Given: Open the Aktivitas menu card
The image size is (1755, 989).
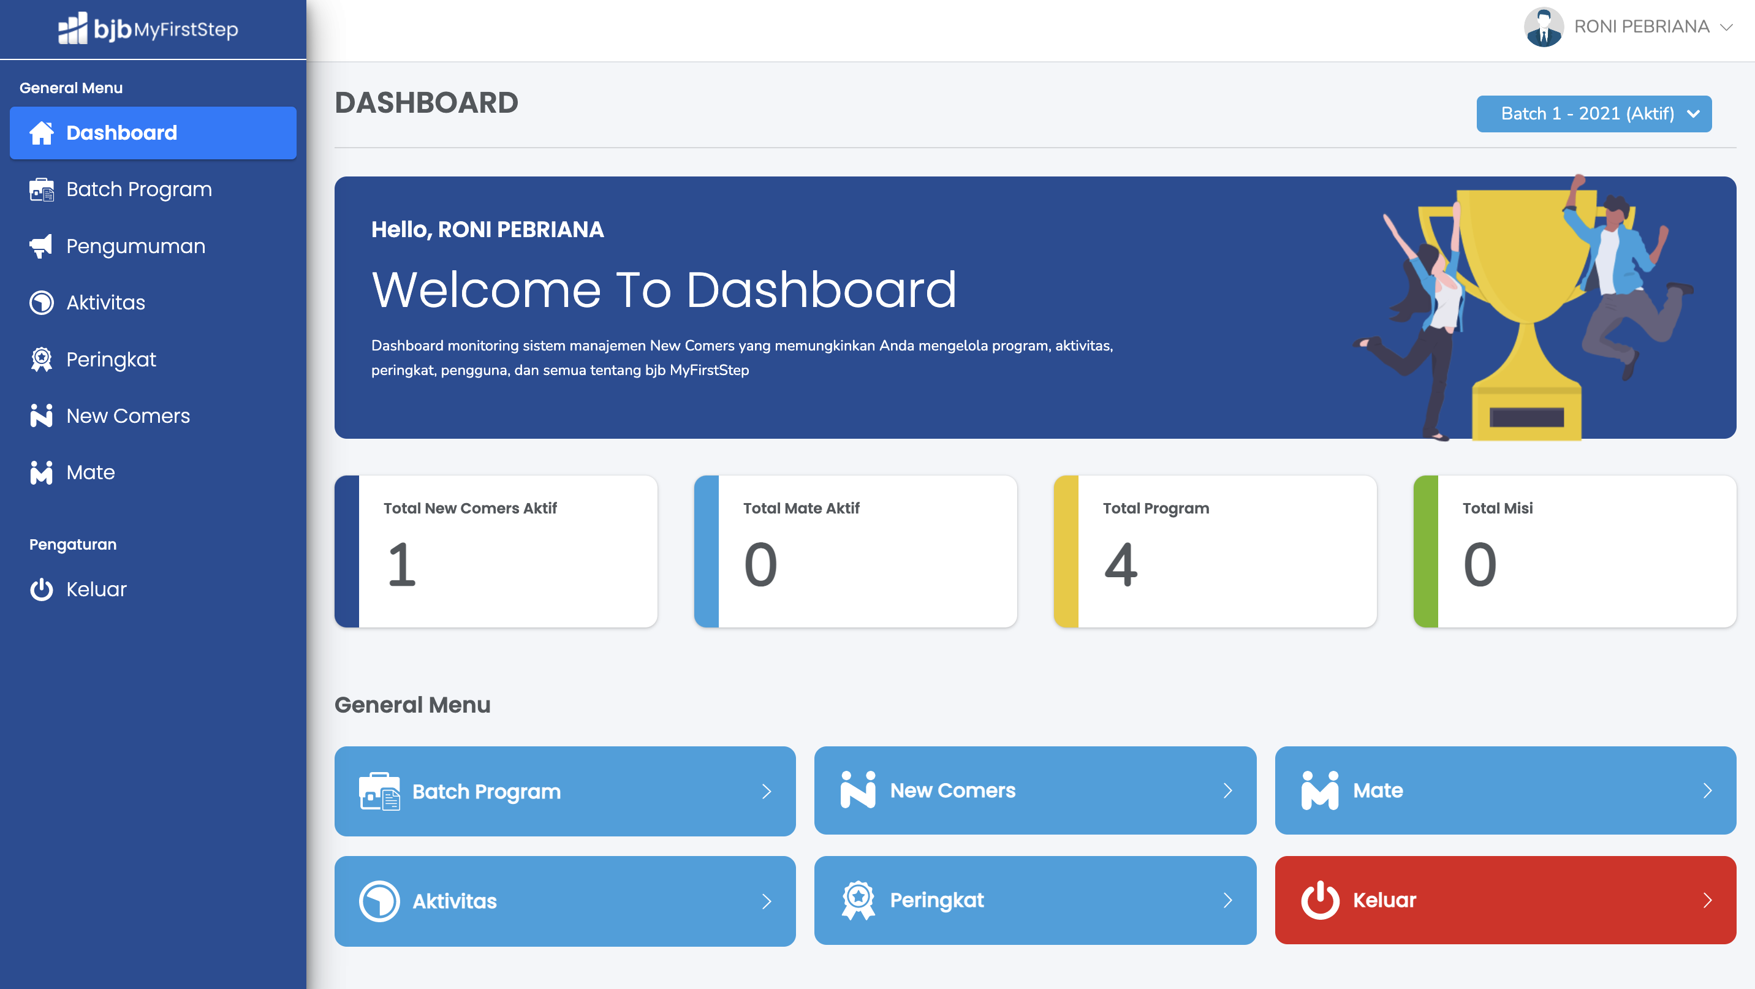Looking at the screenshot, I should 564,901.
